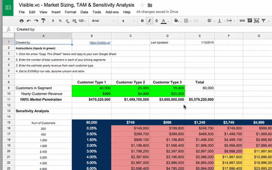Open the Arial font dropdown

[x=103, y=21]
